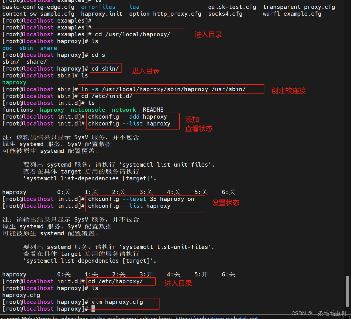The height and width of the screenshot is (319, 351).
Task: Open the mobaxterm.mobatek.net subscription link
Action: [216, 317]
